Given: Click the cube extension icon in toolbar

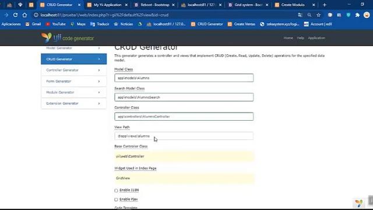Looking at the screenshot, I should click(330, 15).
